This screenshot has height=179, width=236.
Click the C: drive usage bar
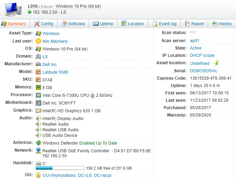point(60,168)
